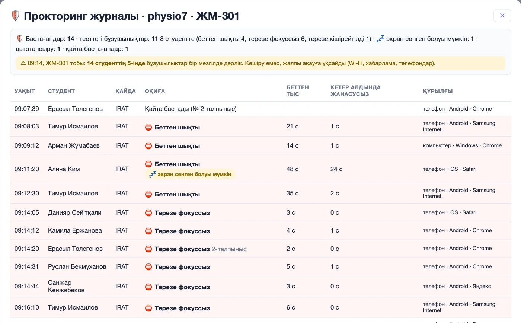This screenshot has width=521, height=323.
Task: Click the экран сөнген болуы мүмкін badge text
Action: click(x=194, y=174)
